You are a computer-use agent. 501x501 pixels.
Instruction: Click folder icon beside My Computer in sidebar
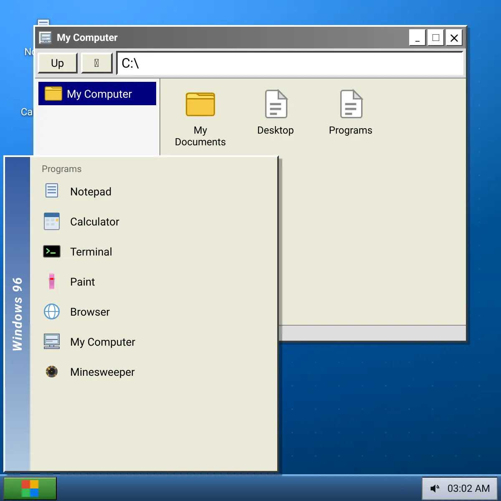[53, 94]
